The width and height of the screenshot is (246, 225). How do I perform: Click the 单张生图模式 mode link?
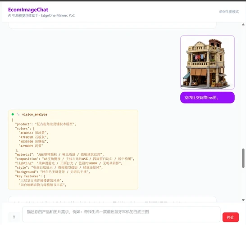coord(229,12)
